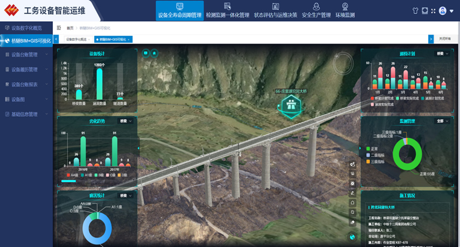
Task: Open the 全部 dropdown in 监测管理 panel
Action: tap(442, 121)
